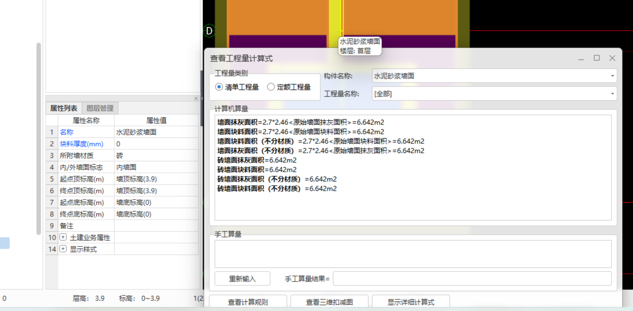Screen dimensions: 633x311
Task: Expand the 显示样式 row
Action: pos(63,249)
